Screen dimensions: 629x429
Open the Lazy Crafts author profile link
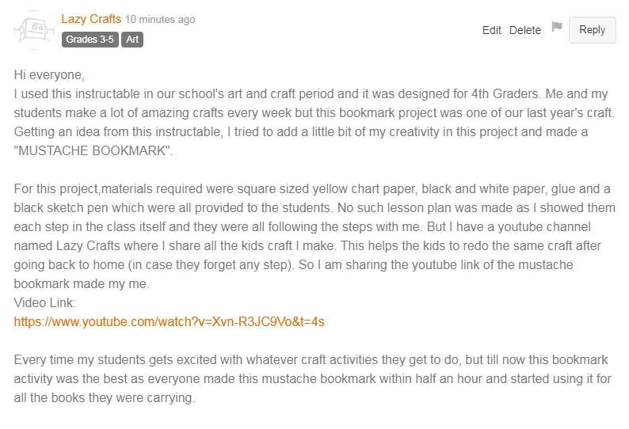(91, 18)
